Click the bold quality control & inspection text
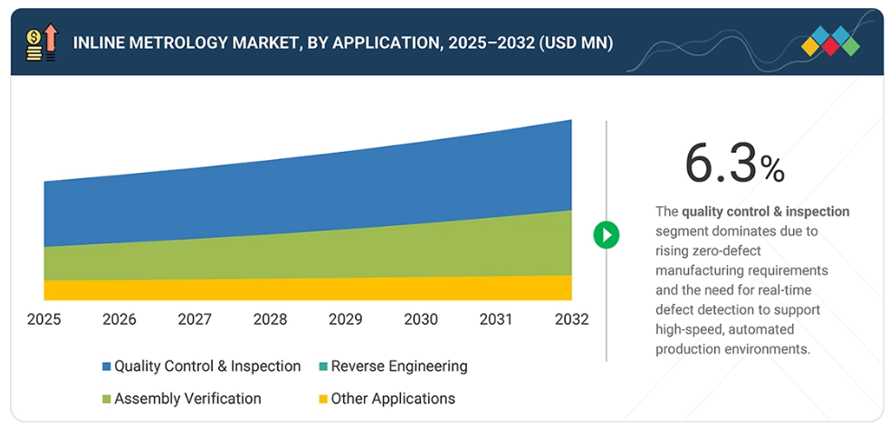889x426 pixels. (765, 212)
